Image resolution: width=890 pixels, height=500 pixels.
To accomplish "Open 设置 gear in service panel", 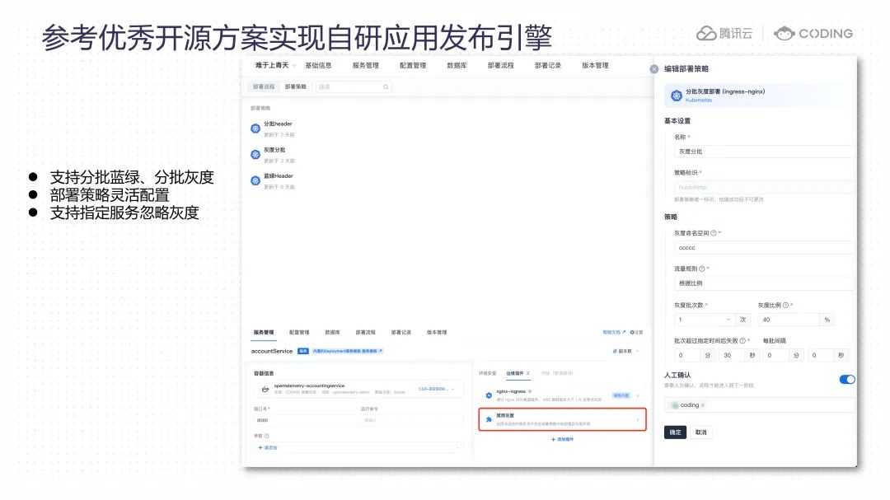I will click(x=637, y=333).
